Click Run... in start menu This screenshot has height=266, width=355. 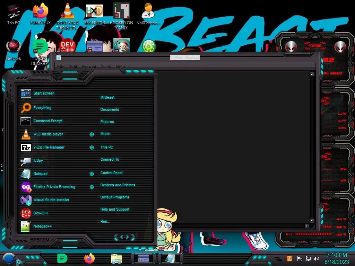click(x=105, y=221)
